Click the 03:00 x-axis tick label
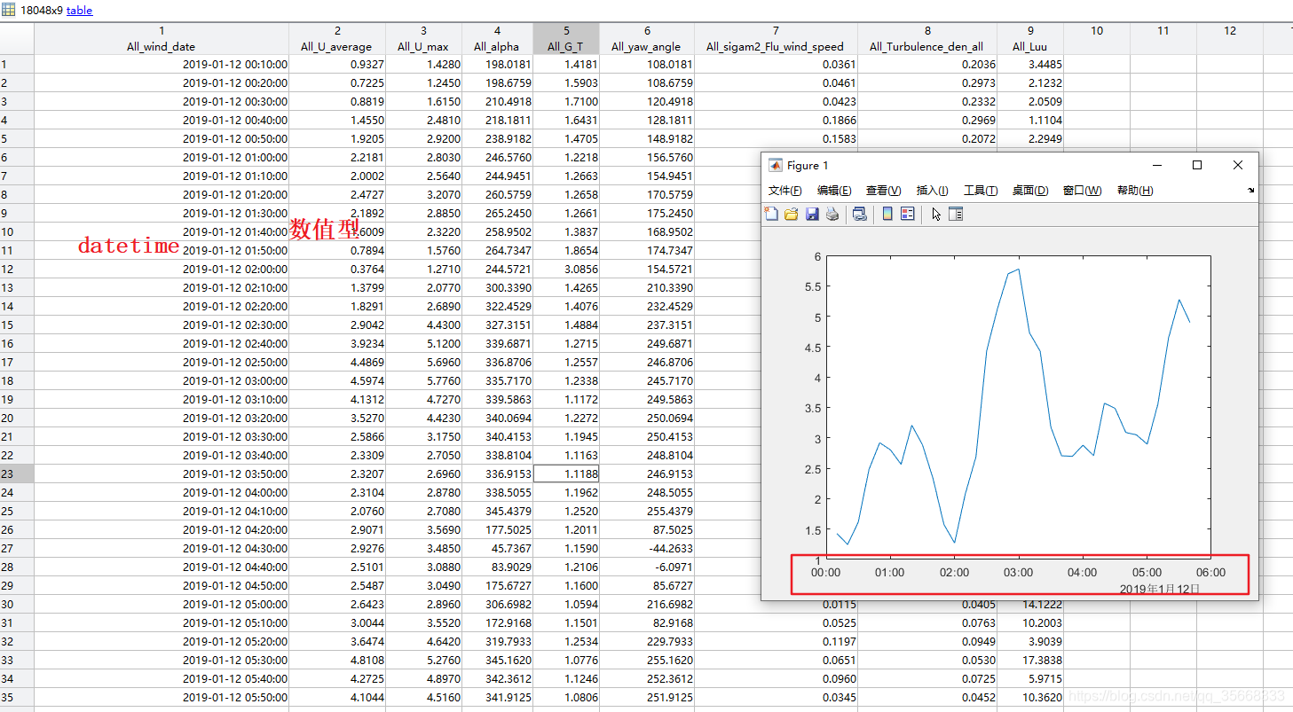1293x712 pixels. (1018, 572)
